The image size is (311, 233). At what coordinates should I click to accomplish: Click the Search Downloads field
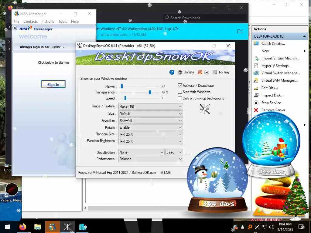coord(205,18)
